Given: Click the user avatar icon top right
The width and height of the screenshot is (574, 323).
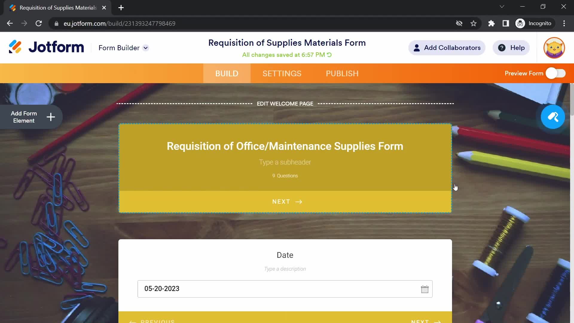Looking at the screenshot, I should (x=554, y=48).
